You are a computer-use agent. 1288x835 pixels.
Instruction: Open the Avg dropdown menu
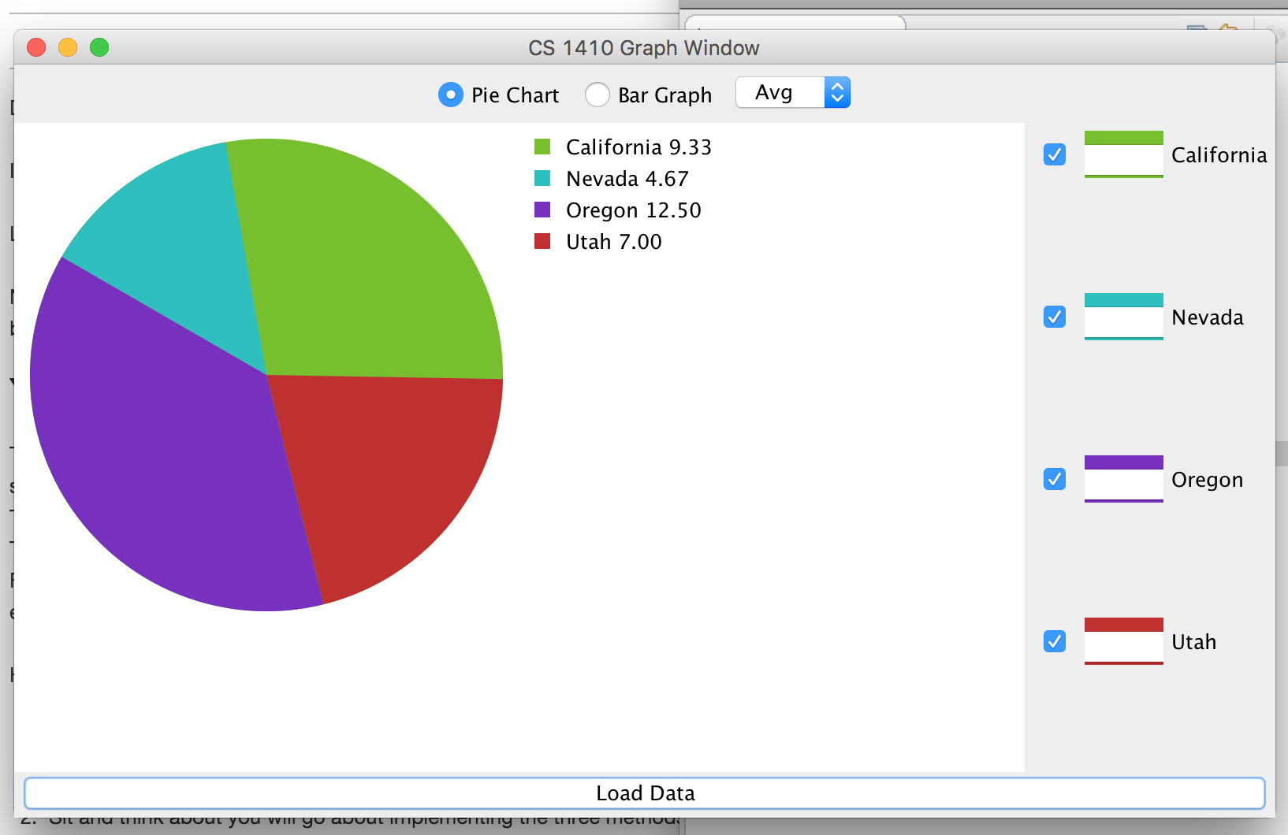coord(793,92)
